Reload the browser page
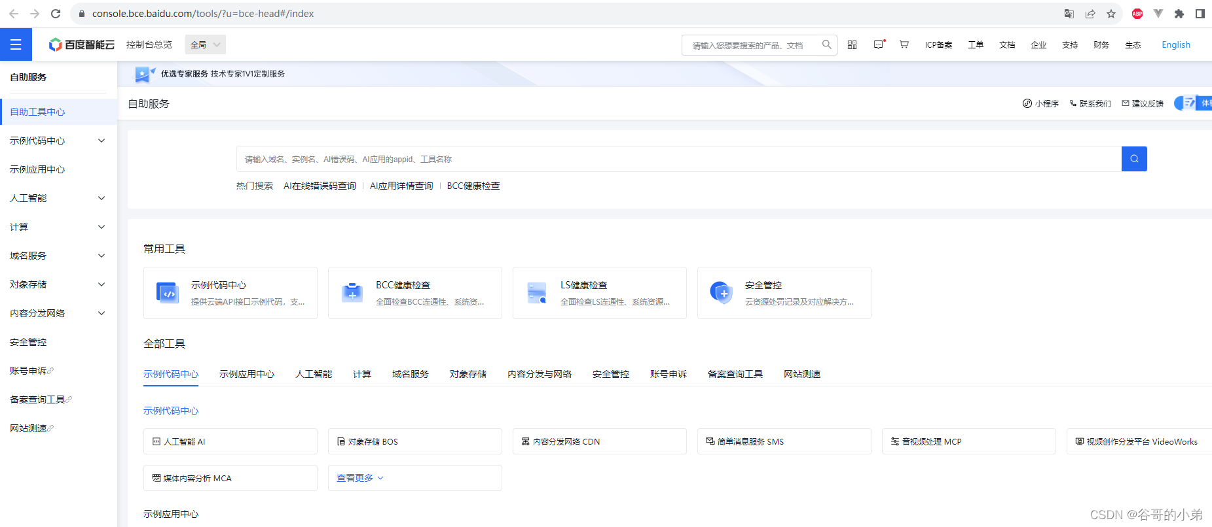The width and height of the screenshot is (1212, 527). 56,14
